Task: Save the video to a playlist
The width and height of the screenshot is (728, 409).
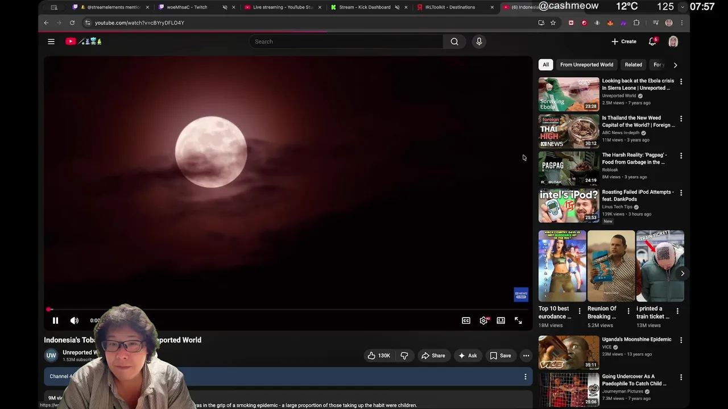Action: (x=500, y=356)
